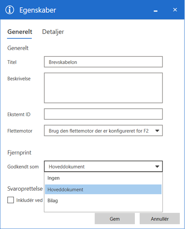
Task: Click the Inkludér ved checkbox label
Action: [29, 200]
